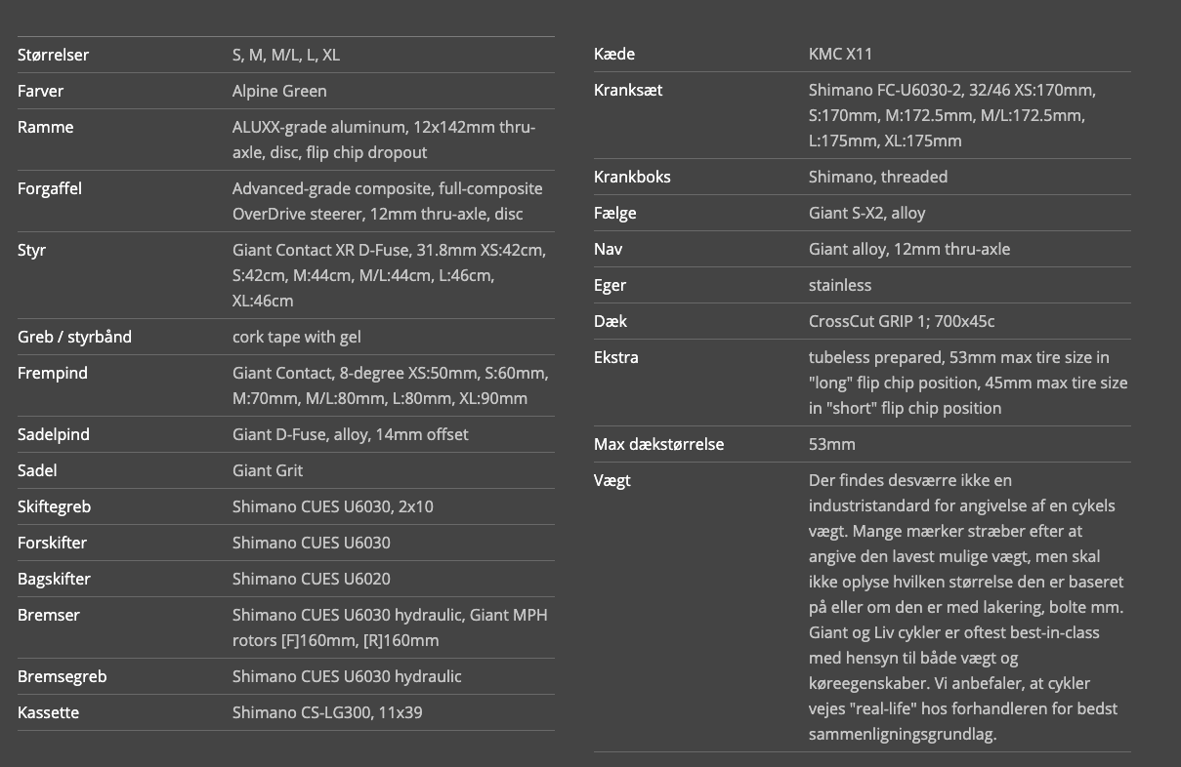This screenshot has width=1181, height=767.
Task: Select 'Shimano, threaded' bottom bracket value
Action: tap(878, 177)
